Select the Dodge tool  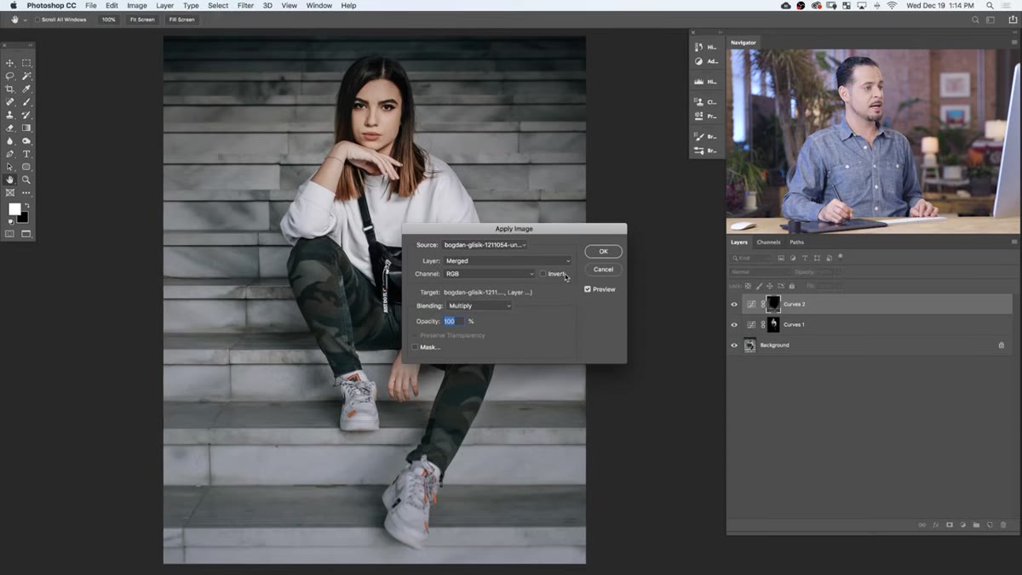point(26,141)
